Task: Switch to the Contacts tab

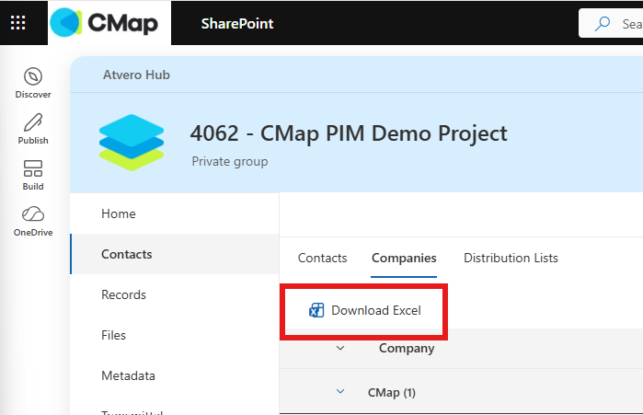Action: point(322,258)
